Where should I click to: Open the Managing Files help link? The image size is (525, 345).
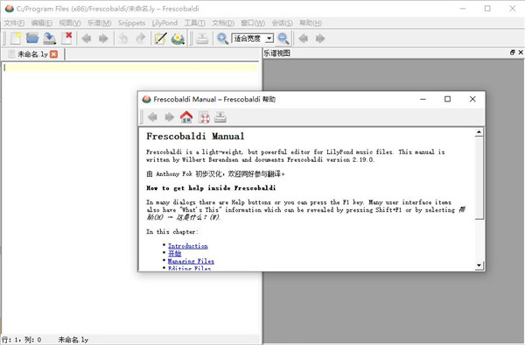coord(191,261)
